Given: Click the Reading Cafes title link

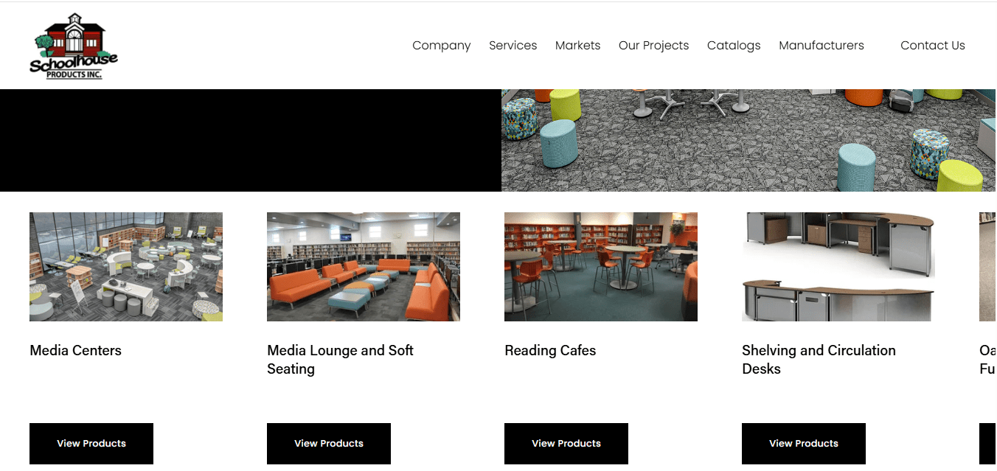Looking at the screenshot, I should click(550, 351).
